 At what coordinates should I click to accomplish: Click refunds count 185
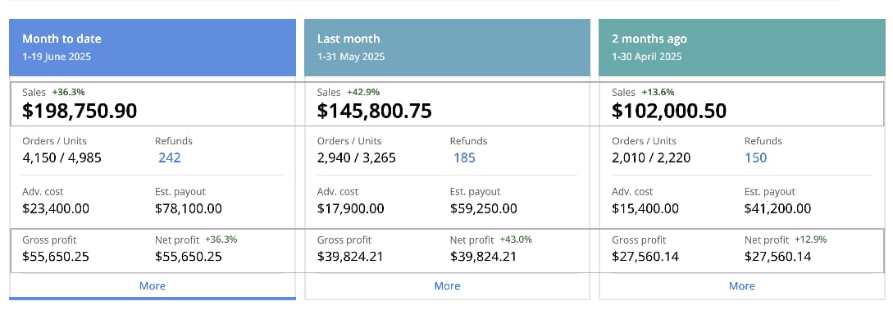coord(464,157)
